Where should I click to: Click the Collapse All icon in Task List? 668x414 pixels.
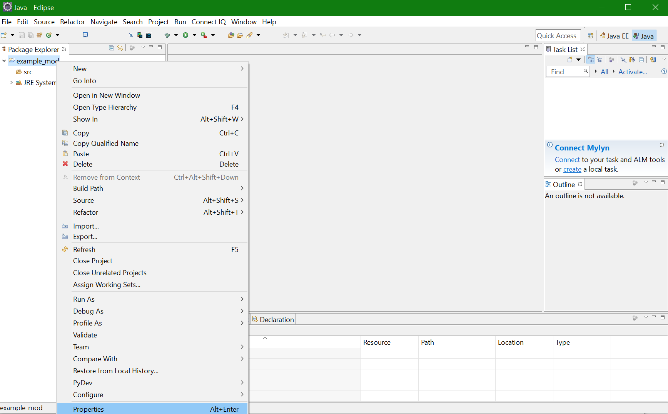point(641,60)
